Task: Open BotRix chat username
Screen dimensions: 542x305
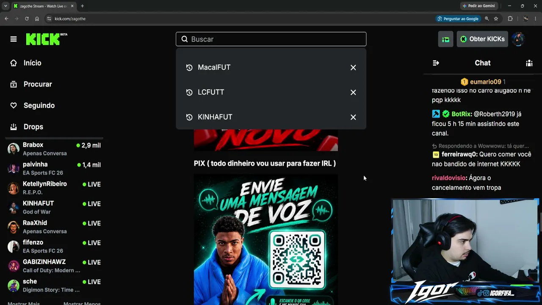Action: tap(462, 114)
